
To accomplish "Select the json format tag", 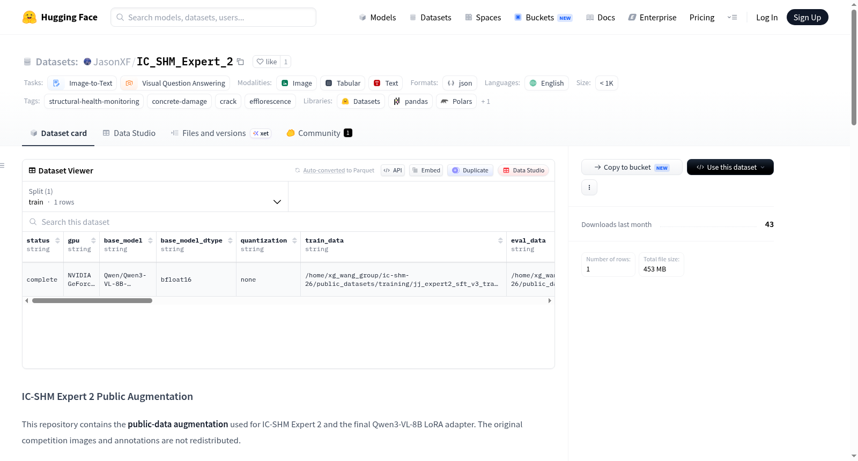I will pos(460,83).
